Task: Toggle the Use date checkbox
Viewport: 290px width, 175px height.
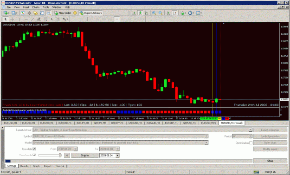Action: pos(34,149)
